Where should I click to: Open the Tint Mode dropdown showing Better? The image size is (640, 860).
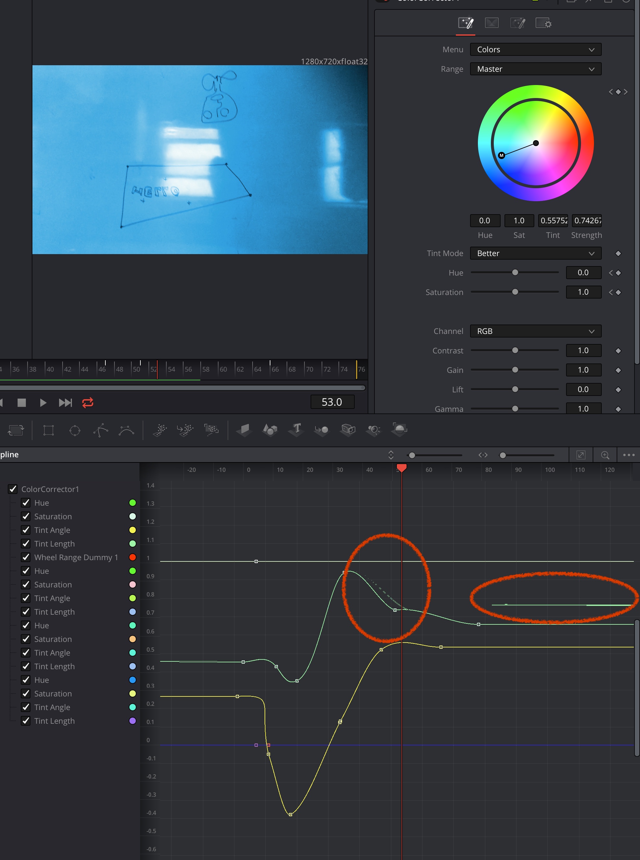click(x=535, y=253)
